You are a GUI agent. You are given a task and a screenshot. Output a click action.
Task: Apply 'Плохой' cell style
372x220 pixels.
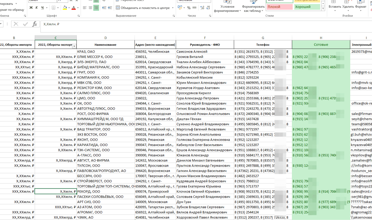coord(279,7)
